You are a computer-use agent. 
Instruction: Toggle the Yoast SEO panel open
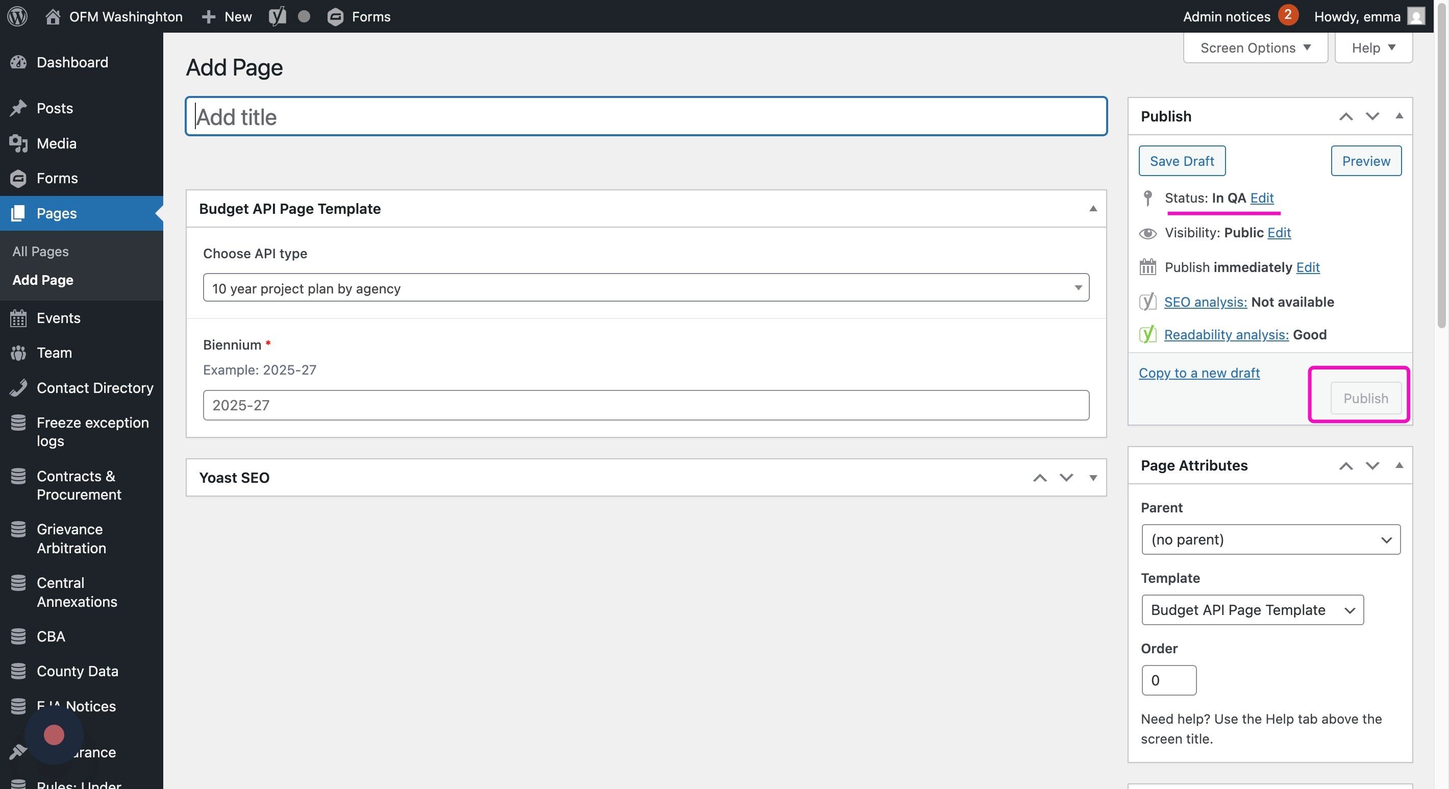[1092, 478]
